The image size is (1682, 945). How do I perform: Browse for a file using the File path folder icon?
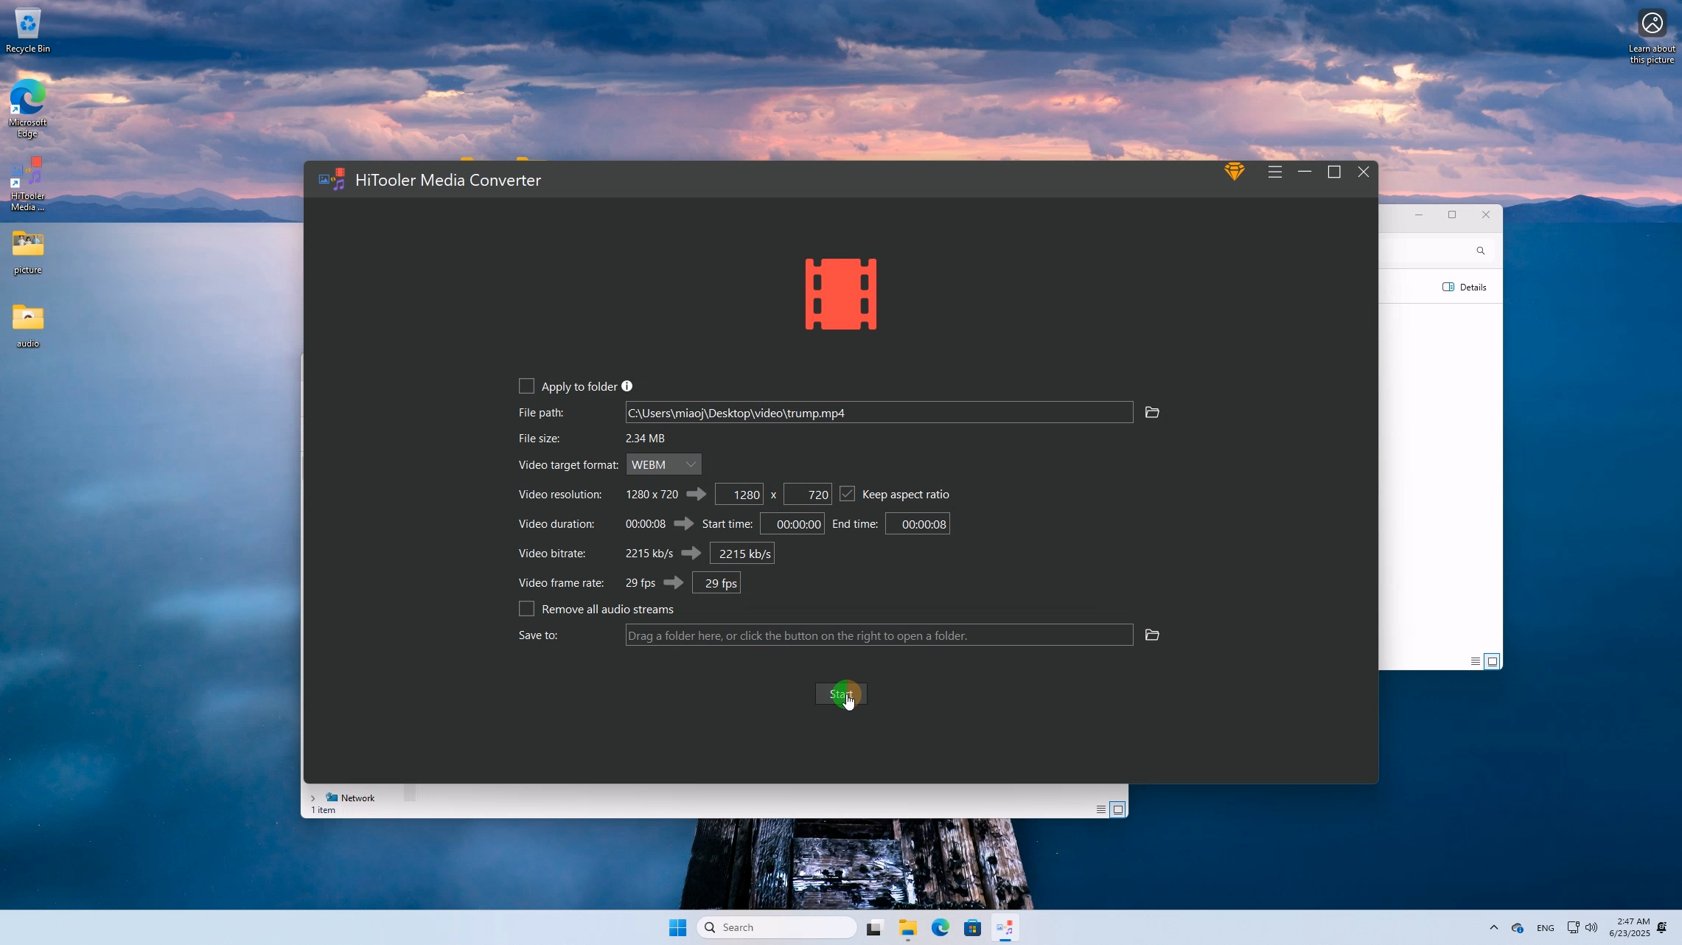1151,412
